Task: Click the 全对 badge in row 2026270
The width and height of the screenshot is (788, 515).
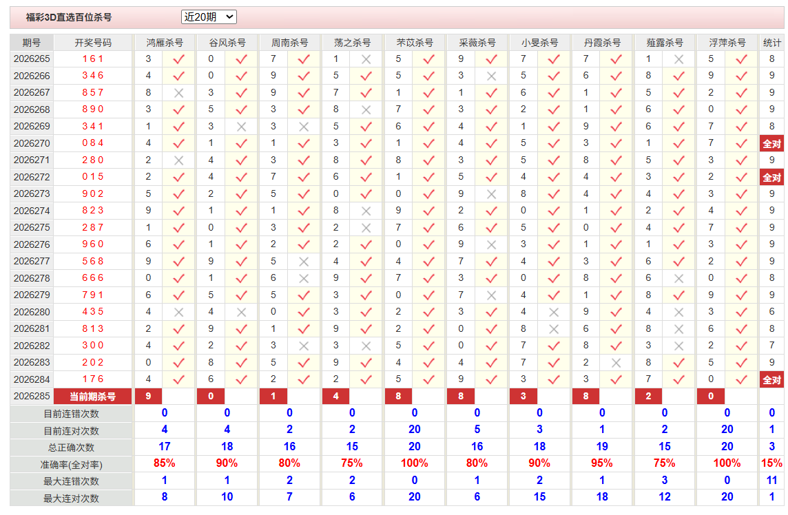Action: click(771, 144)
